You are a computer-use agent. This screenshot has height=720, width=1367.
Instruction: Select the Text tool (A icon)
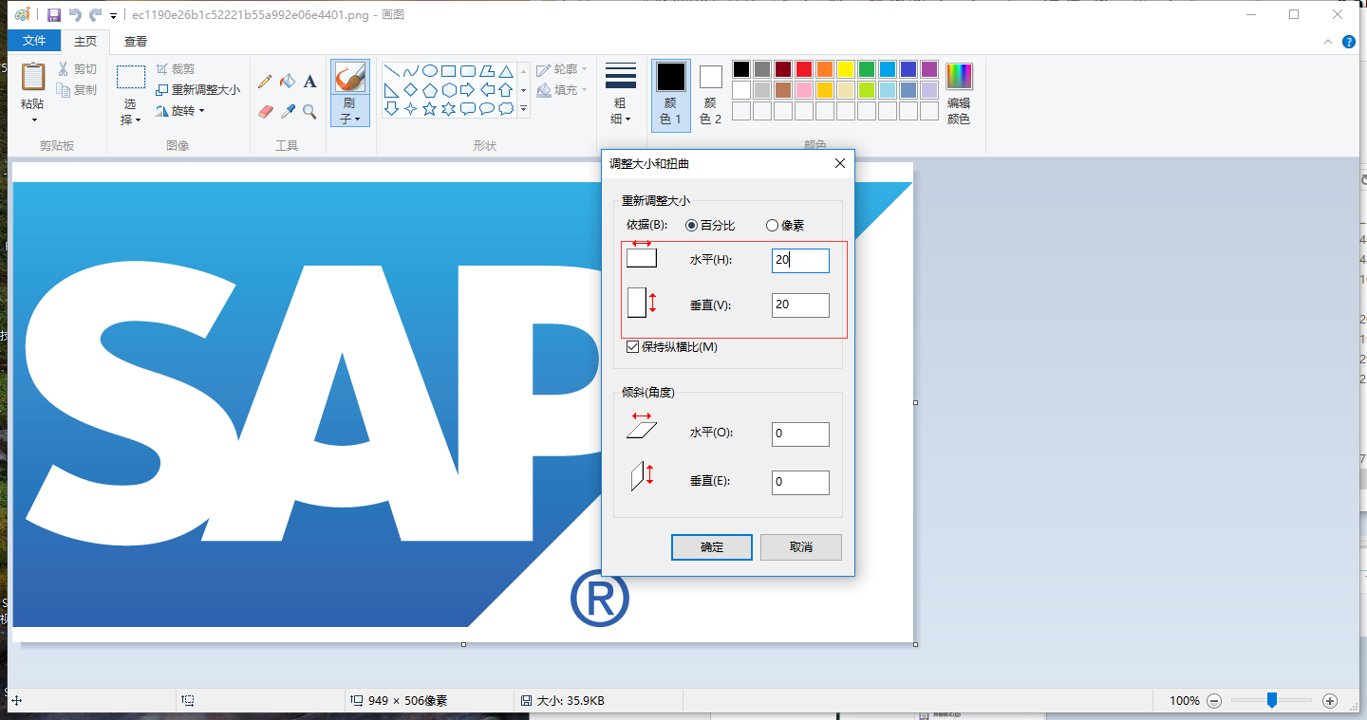(x=309, y=83)
